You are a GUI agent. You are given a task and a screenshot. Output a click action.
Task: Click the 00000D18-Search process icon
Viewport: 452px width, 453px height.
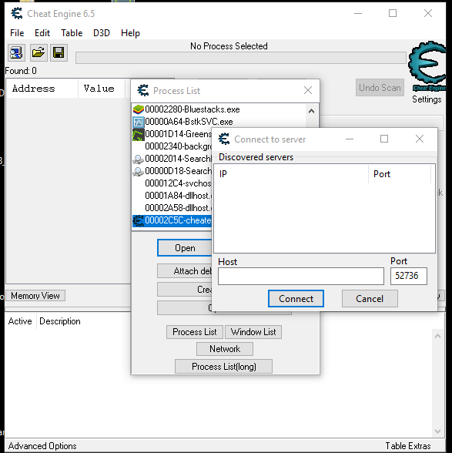(x=139, y=171)
